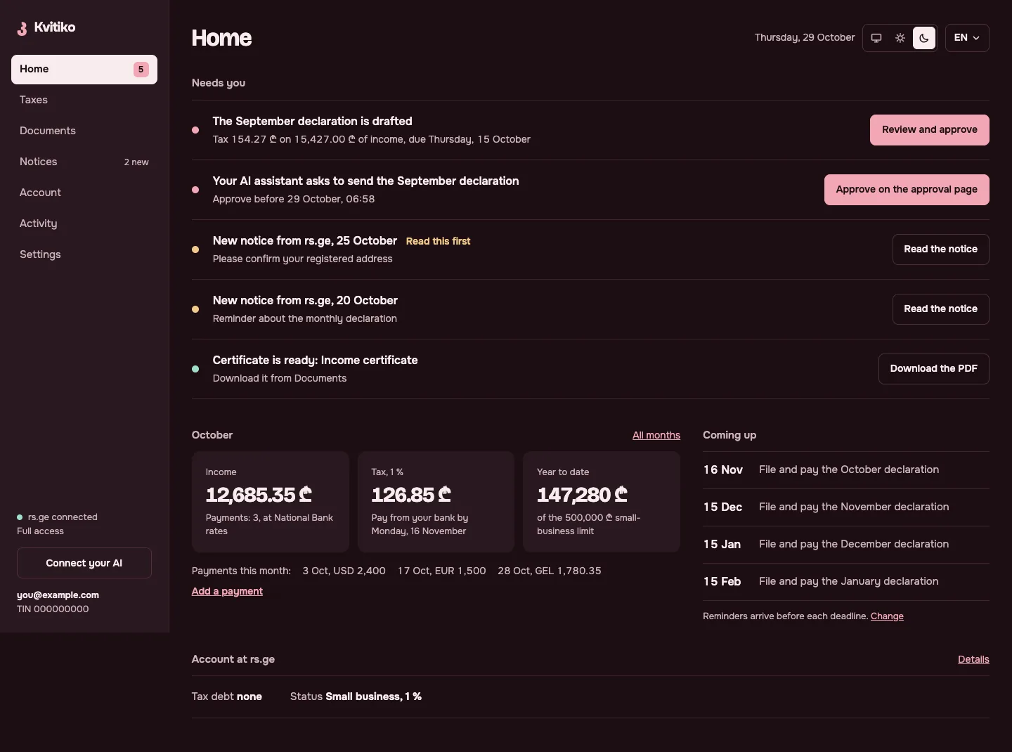Viewport: 1012px width, 752px height.
Task: Click Change reminders link
Action: [x=887, y=616]
